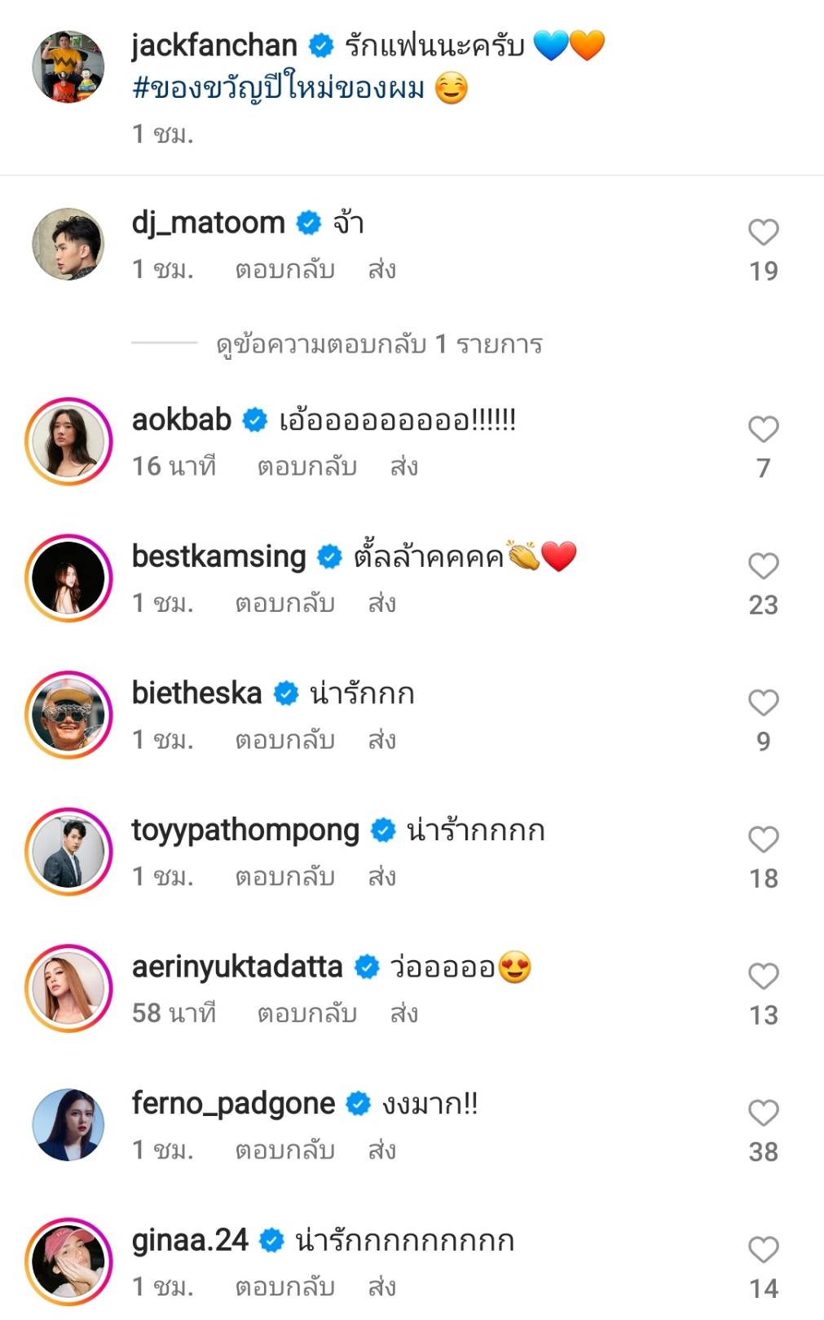824x1320 pixels.
Task: Click the like count 19 on dj_matoom's comment
Action: [x=763, y=269]
